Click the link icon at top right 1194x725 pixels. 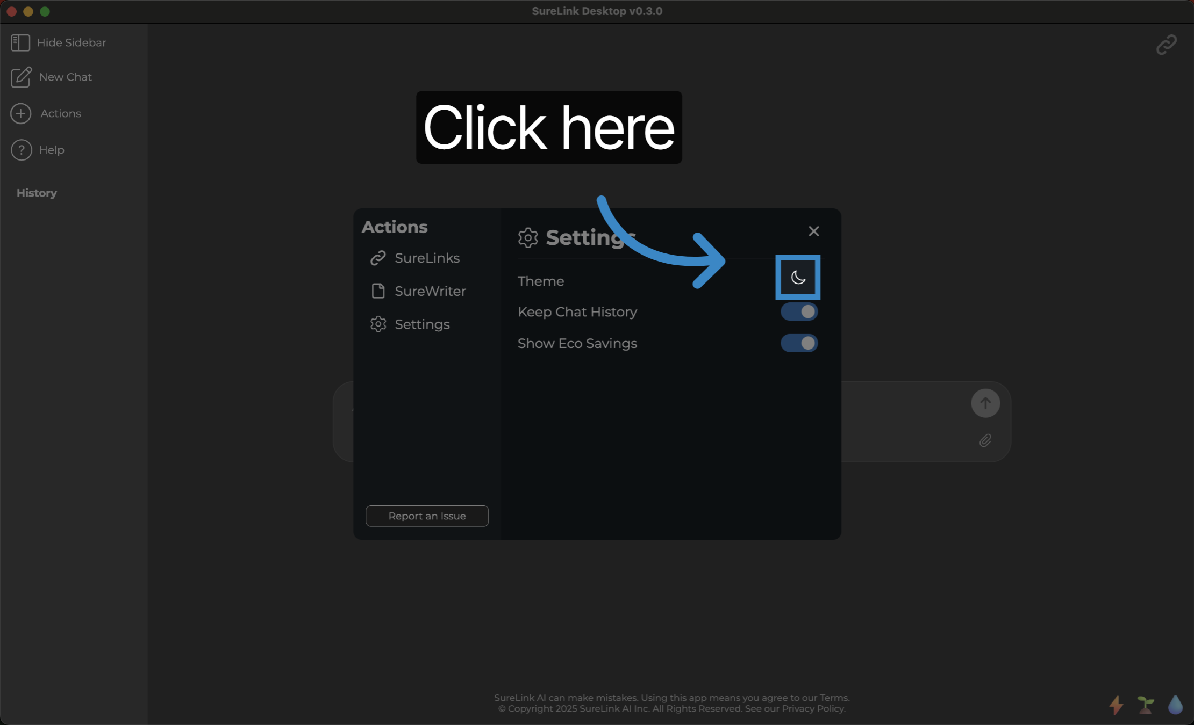[x=1167, y=45]
